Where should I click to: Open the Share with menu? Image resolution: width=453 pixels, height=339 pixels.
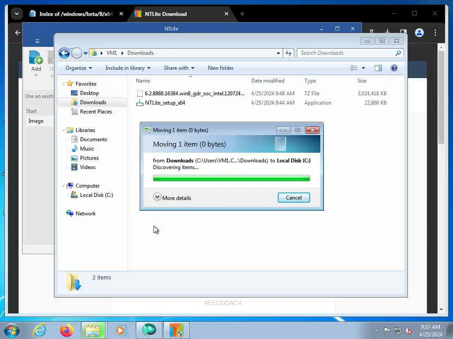[x=179, y=68]
